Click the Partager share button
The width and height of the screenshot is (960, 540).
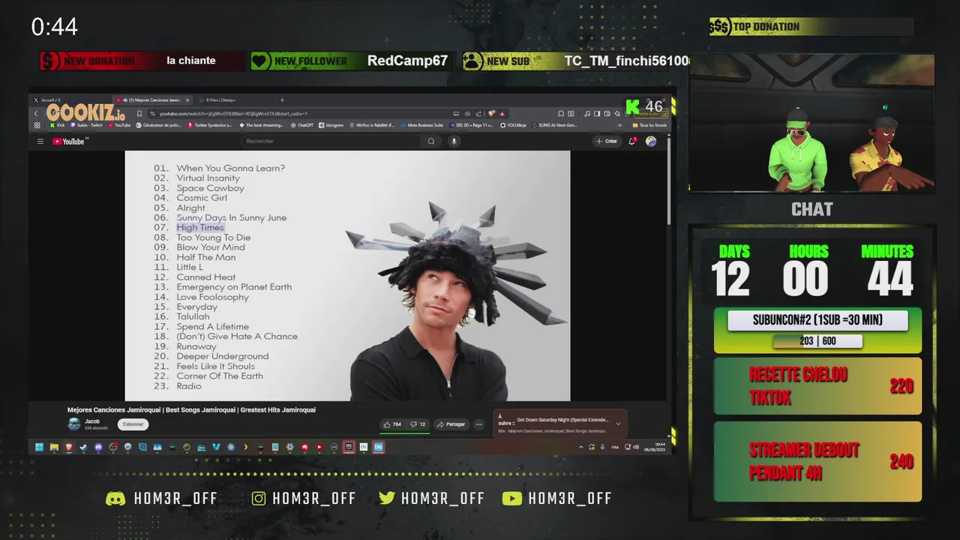click(451, 424)
